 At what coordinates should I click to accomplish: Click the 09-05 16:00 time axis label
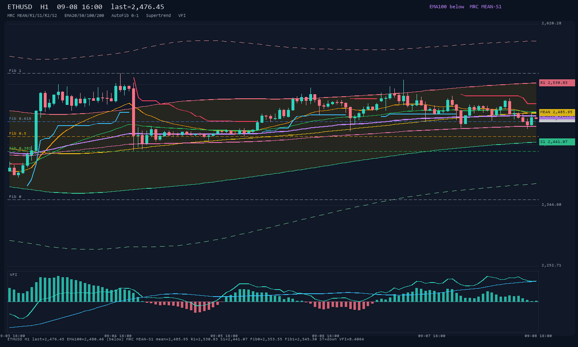(224, 336)
